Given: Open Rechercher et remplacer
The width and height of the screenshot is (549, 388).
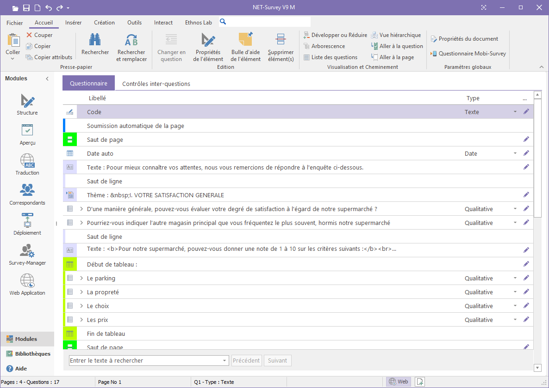Looking at the screenshot, I should pyautogui.click(x=131, y=48).
